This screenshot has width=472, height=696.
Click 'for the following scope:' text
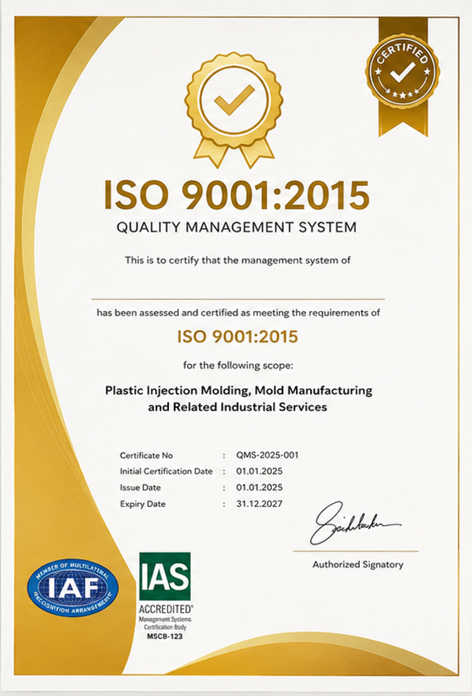[x=238, y=366]
